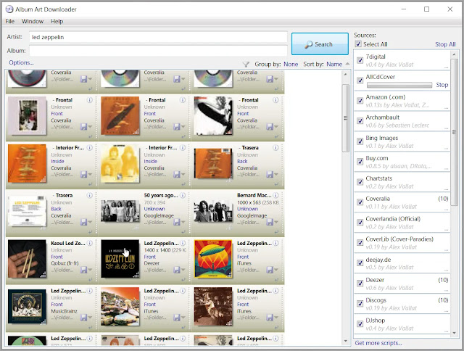Uncheck the Coveralia source
Viewport: 464px width, 351px height.
pyautogui.click(x=360, y=202)
